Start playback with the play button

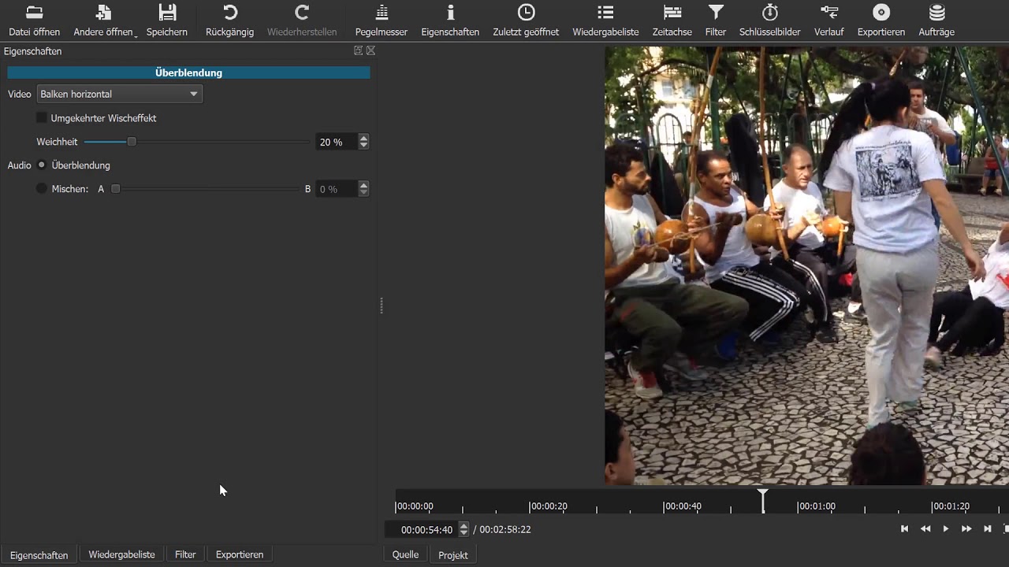(946, 529)
